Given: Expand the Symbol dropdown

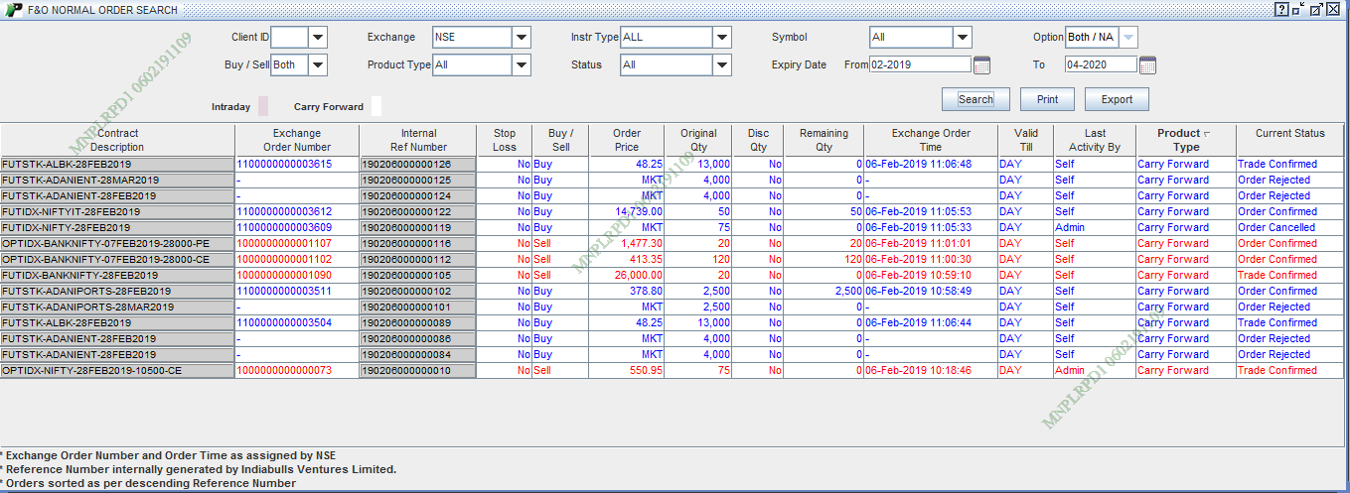Looking at the screenshot, I should pyautogui.click(x=962, y=38).
